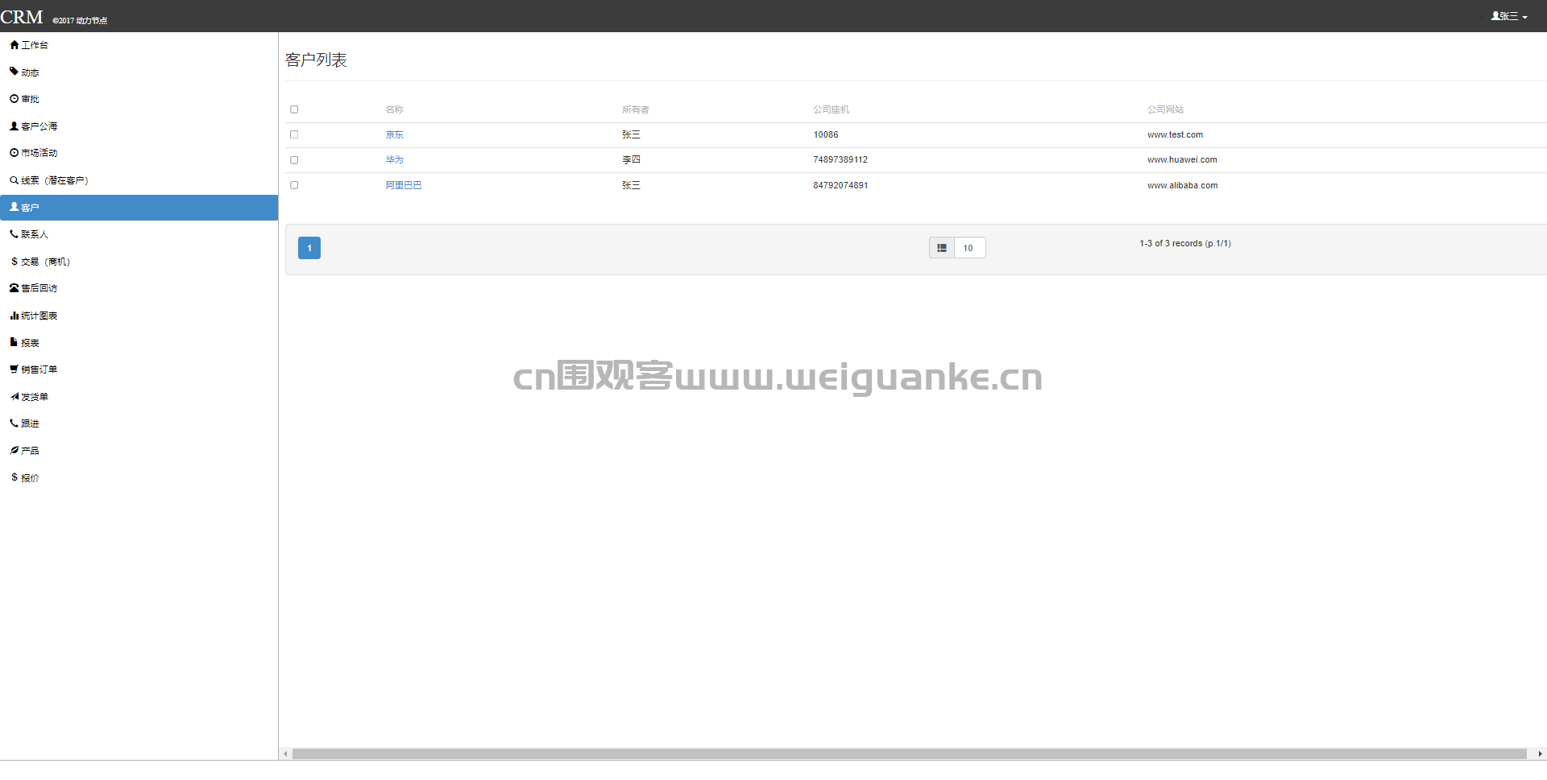Click the 公司座机 column header
This screenshot has width=1547, height=780.
pyautogui.click(x=832, y=109)
